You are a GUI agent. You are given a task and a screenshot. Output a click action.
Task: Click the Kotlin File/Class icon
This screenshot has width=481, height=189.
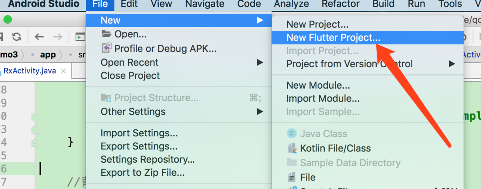tap(292, 148)
